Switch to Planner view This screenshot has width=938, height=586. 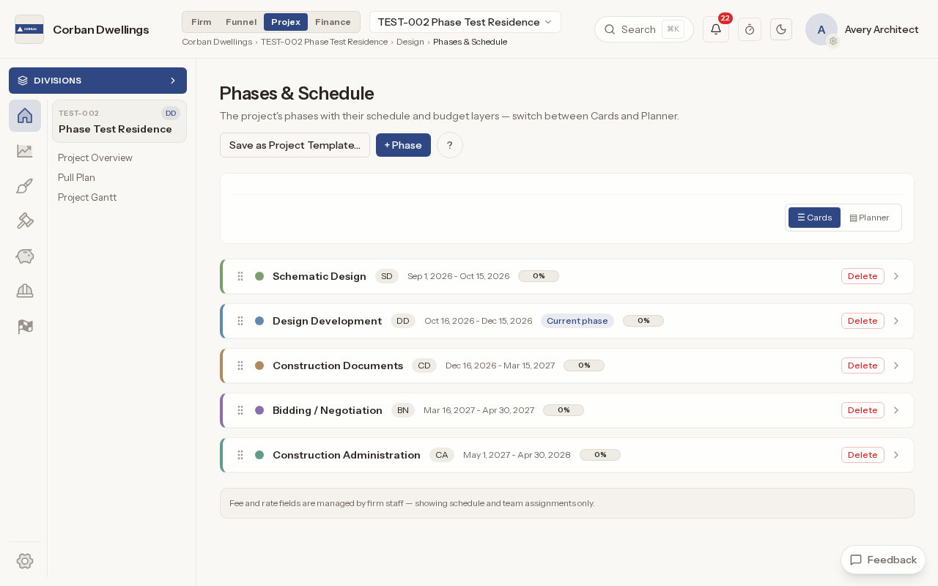(869, 218)
